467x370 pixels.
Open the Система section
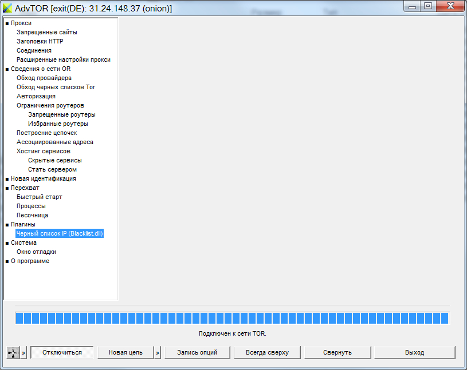pyautogui.click(x=24, y=243)
